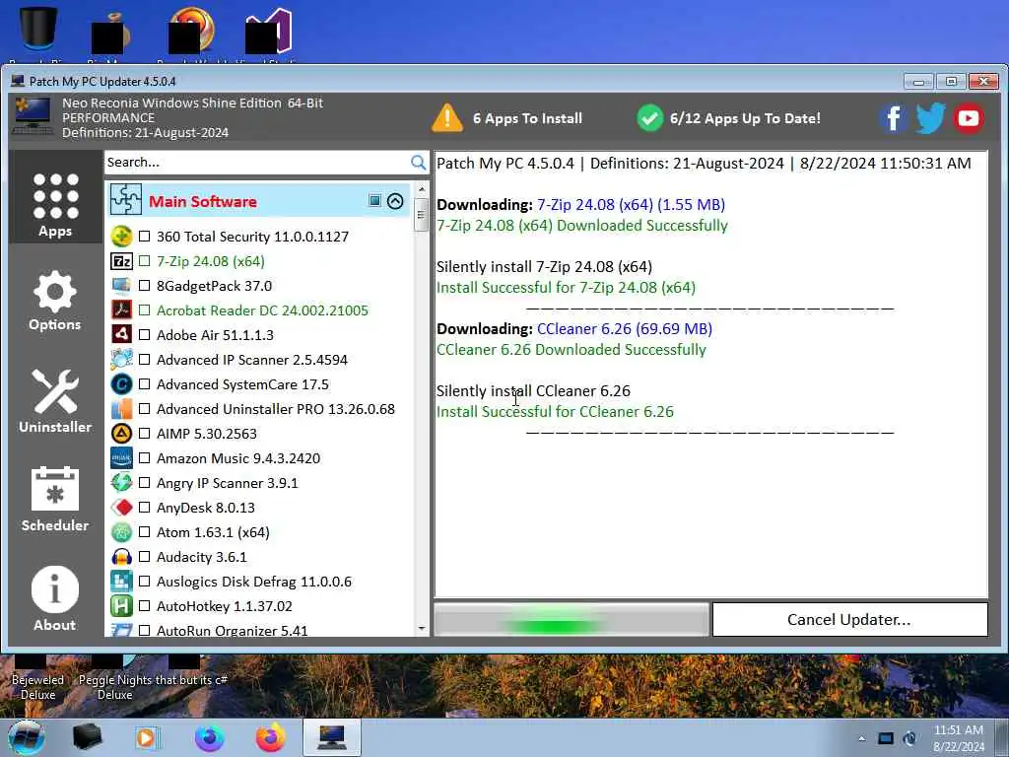Check the Advanced IP Scanner checkbox

tap(145, 359)
